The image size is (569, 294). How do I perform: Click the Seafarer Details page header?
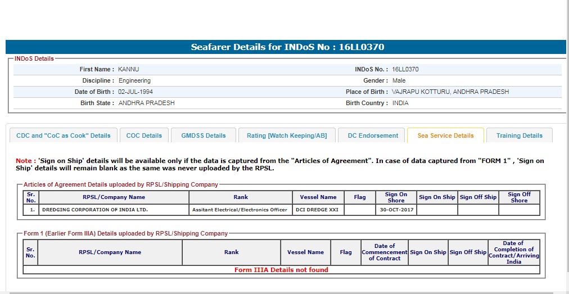click(286, 47)
